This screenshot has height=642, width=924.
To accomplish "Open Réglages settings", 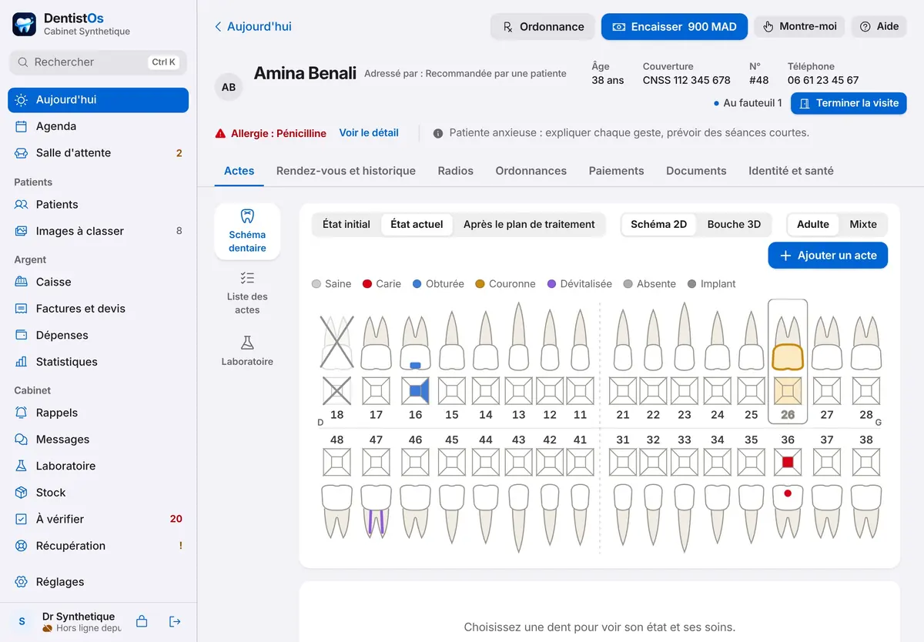I will point(98,582).
